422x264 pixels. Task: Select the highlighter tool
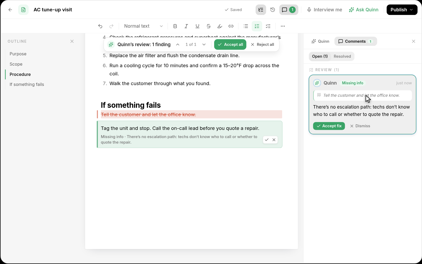click(x=220, y=26)
